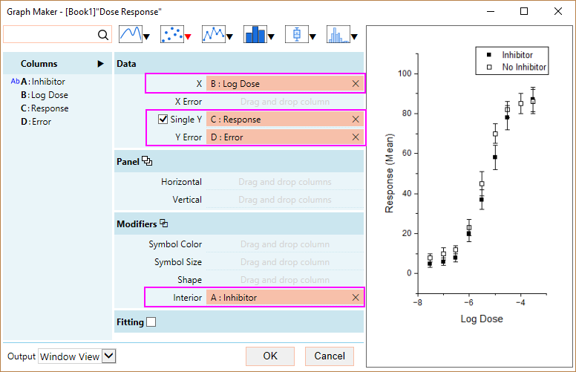This screenshot has width=576, height=372.
Task: Open the Output Window View dropdown
Action: tap(109, 356)
